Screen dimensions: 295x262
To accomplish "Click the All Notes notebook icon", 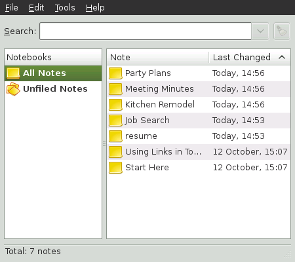I will [x=13, y=73].
